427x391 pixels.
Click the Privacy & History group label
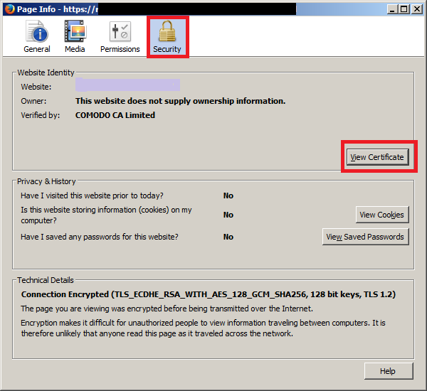click(x=46, y=181)
